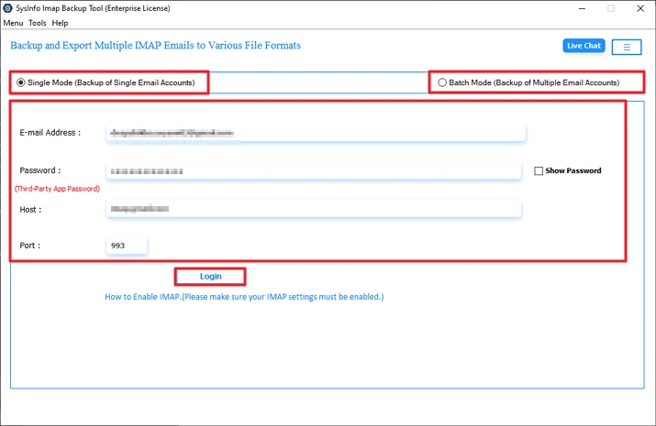Open the How to Enable IMAP link
The height and width of the screenshot is (426, 656).
[244, 297]
